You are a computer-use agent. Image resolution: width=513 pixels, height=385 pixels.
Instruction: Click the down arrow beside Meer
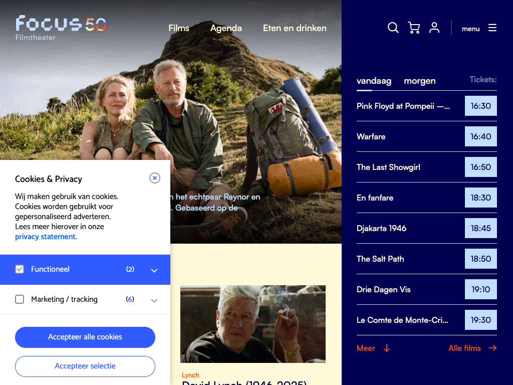click(x=386, y=348)
